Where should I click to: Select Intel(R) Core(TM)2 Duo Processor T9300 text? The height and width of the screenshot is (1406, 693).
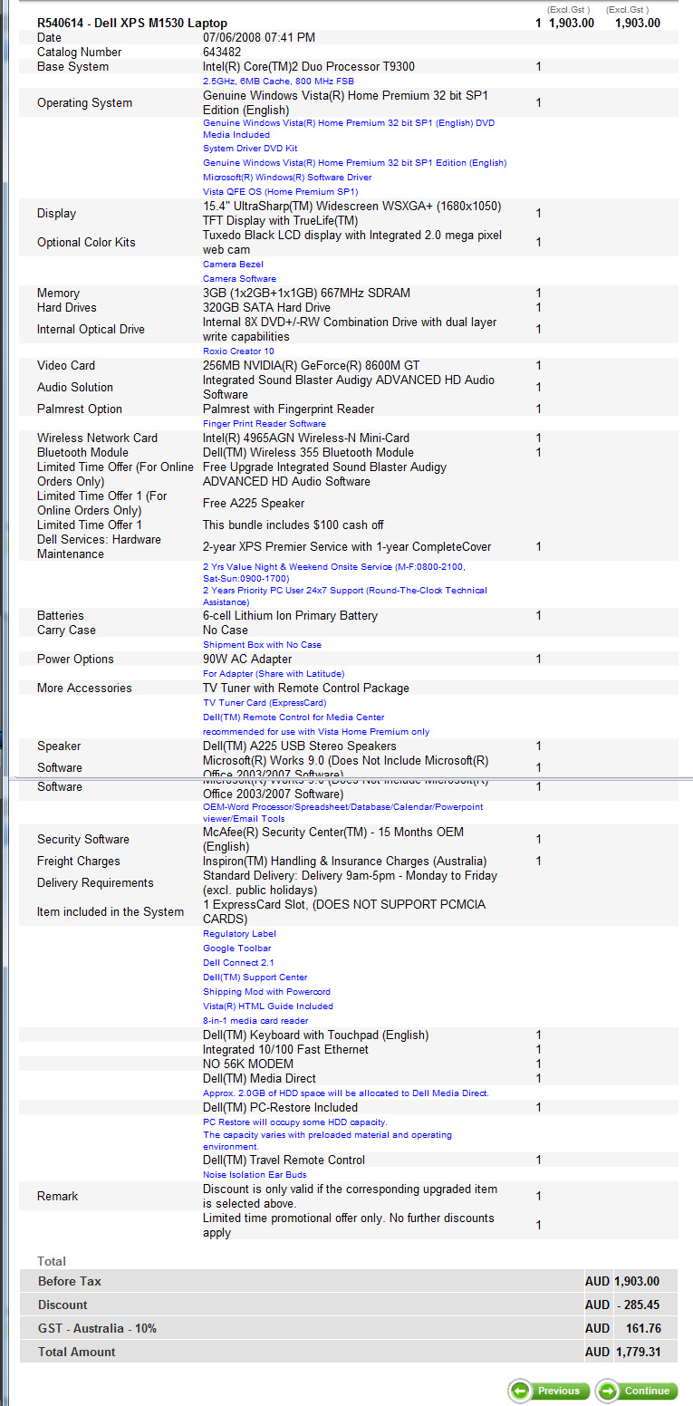click(309, 66)
